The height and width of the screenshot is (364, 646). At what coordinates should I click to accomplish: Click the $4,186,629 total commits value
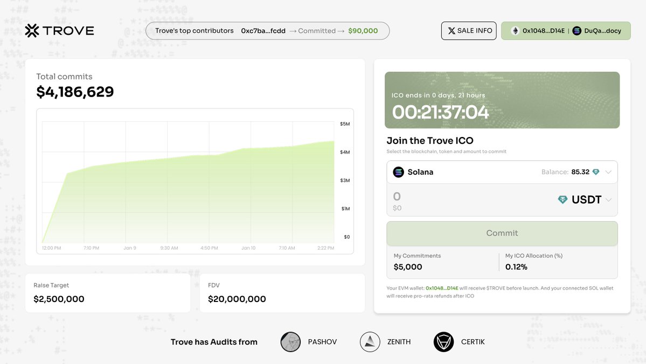click(75, 92)
